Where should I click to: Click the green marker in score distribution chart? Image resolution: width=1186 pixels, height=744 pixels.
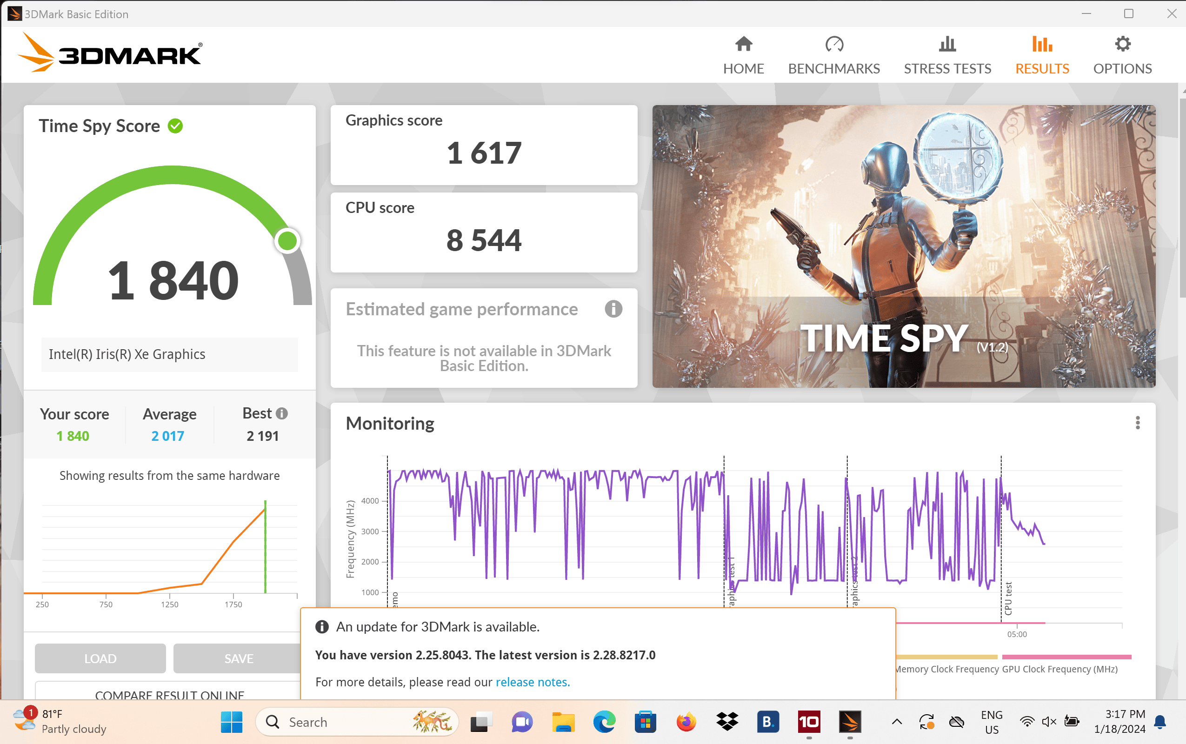[x=265, y=546]
